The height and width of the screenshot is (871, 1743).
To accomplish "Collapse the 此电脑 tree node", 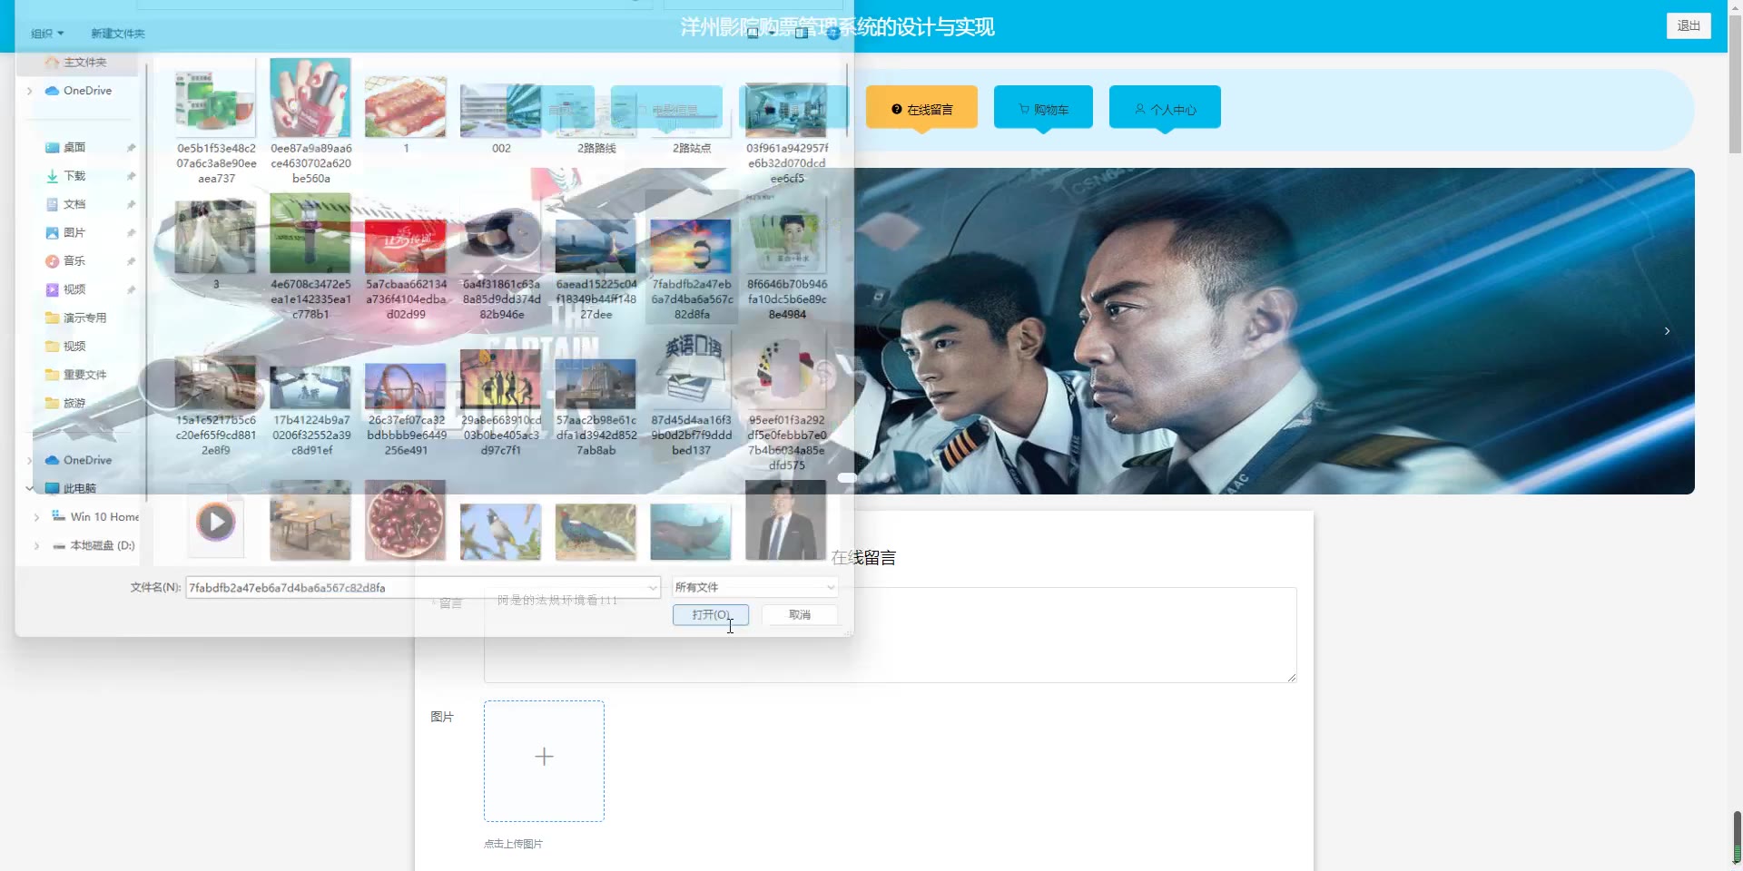I will click(x=30, y=488).
